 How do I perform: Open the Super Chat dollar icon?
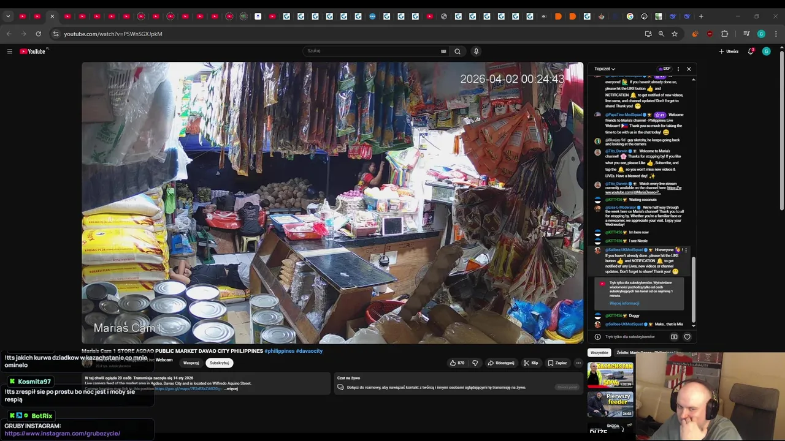674,337
